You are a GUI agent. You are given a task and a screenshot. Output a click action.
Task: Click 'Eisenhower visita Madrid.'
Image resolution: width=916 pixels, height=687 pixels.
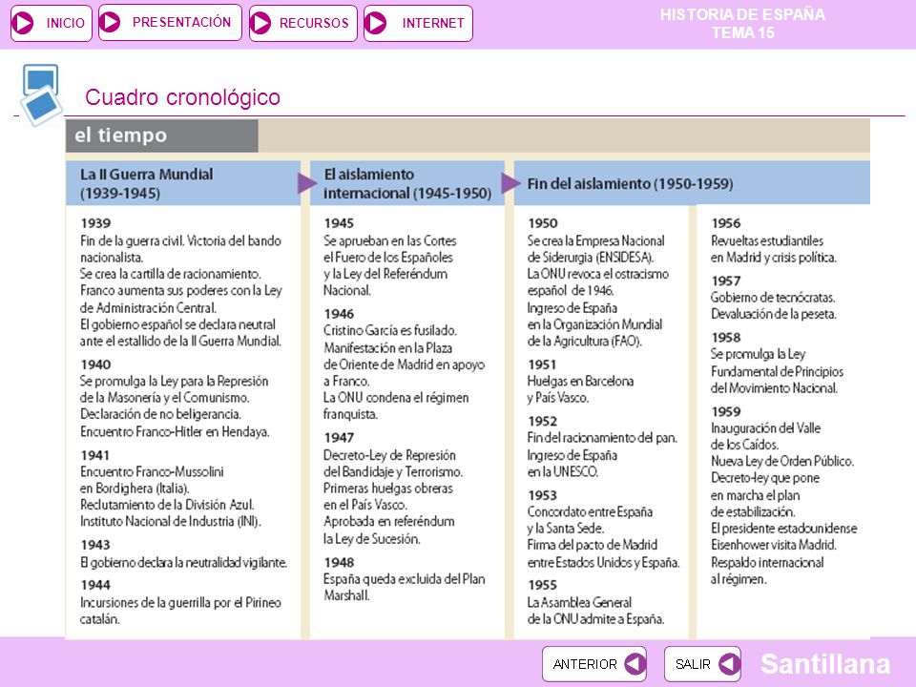click(774, 545)
